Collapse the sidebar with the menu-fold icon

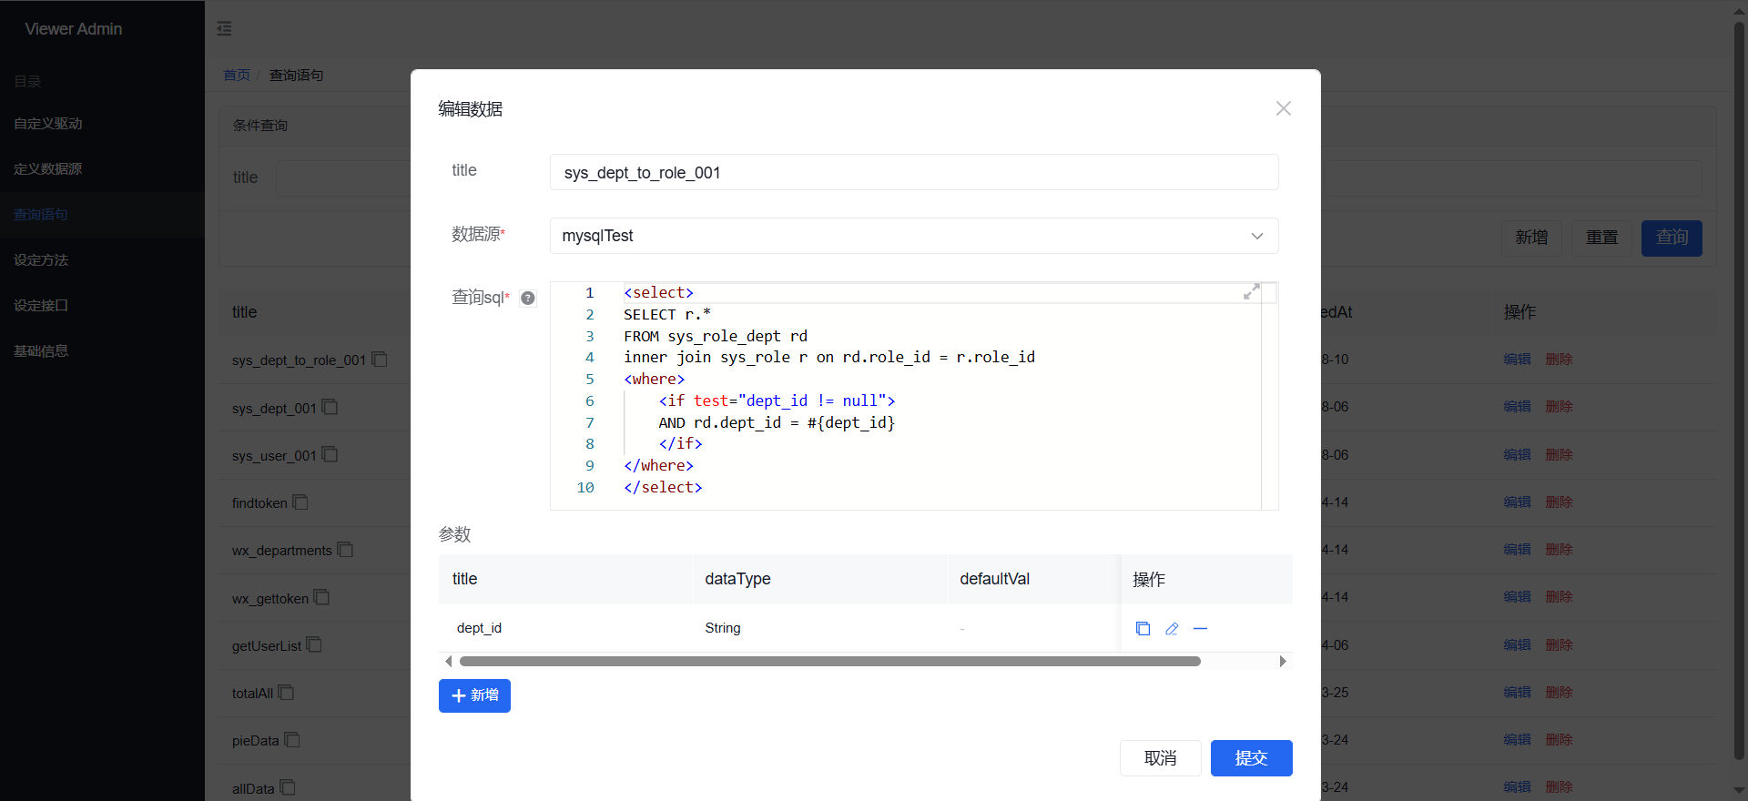pyautogui.click(x=224, y=29)
